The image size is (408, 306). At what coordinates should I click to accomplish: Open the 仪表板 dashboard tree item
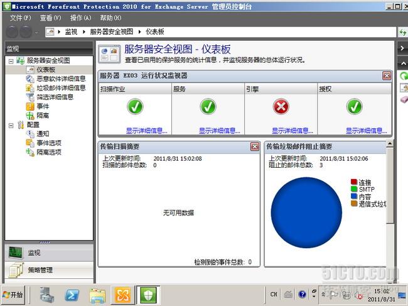coord(46,70)
